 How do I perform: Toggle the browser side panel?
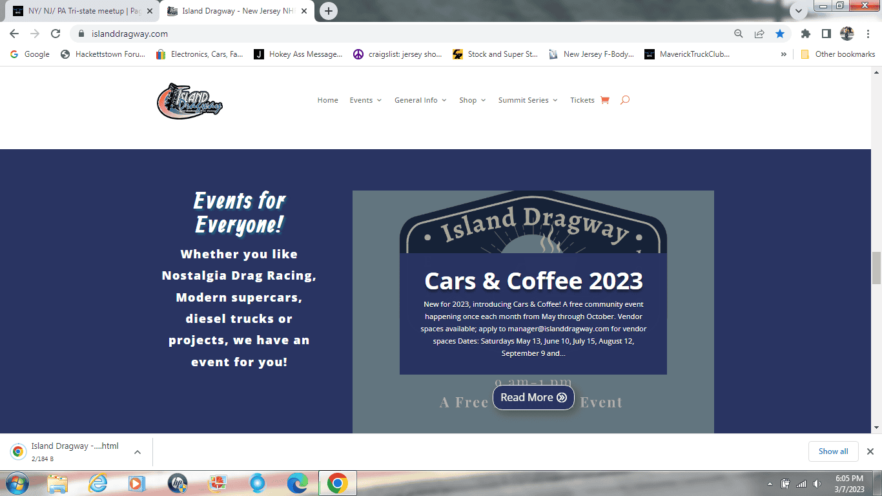point(826,34)
